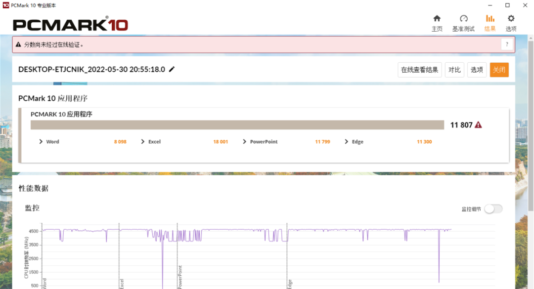534x289 pixels.
Task: Open the 基准测试 benchmark gauge icon
Action: point(463,18)
